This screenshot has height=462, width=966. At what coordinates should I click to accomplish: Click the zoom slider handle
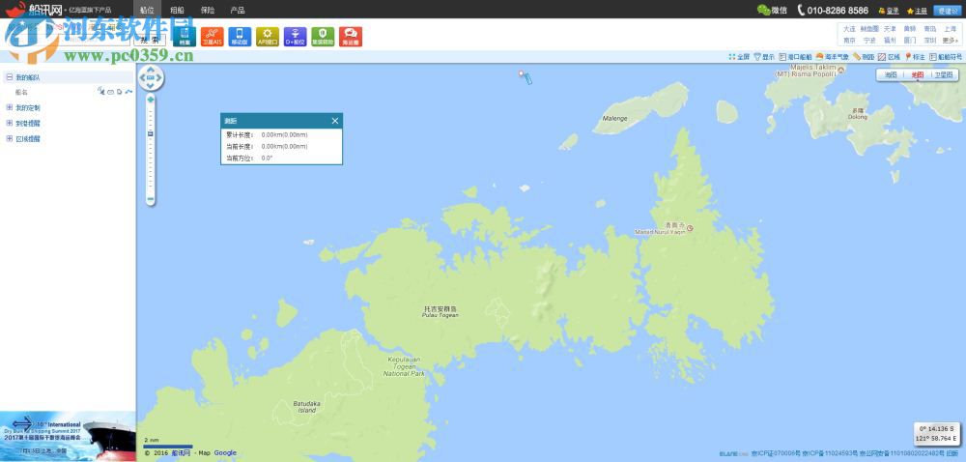pos(151,133)
